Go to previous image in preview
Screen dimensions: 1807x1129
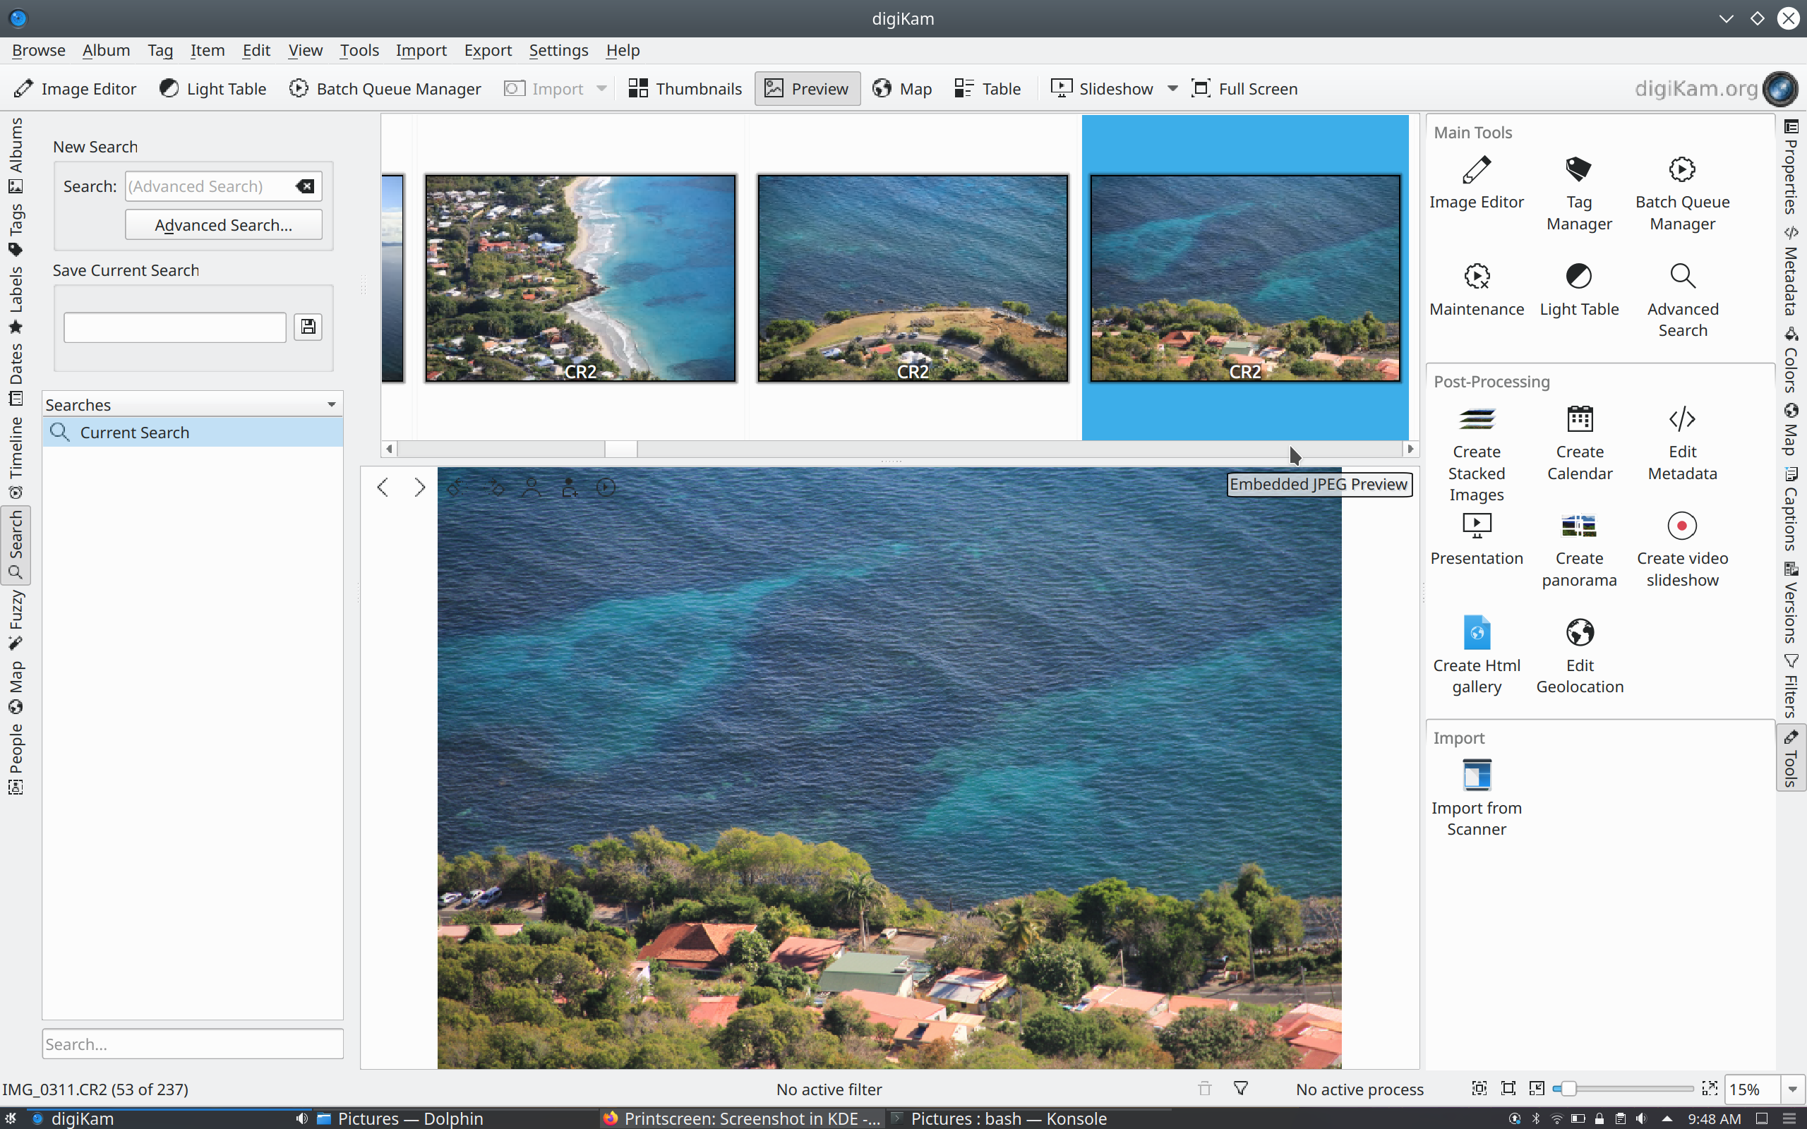click(x=383, y=488)
